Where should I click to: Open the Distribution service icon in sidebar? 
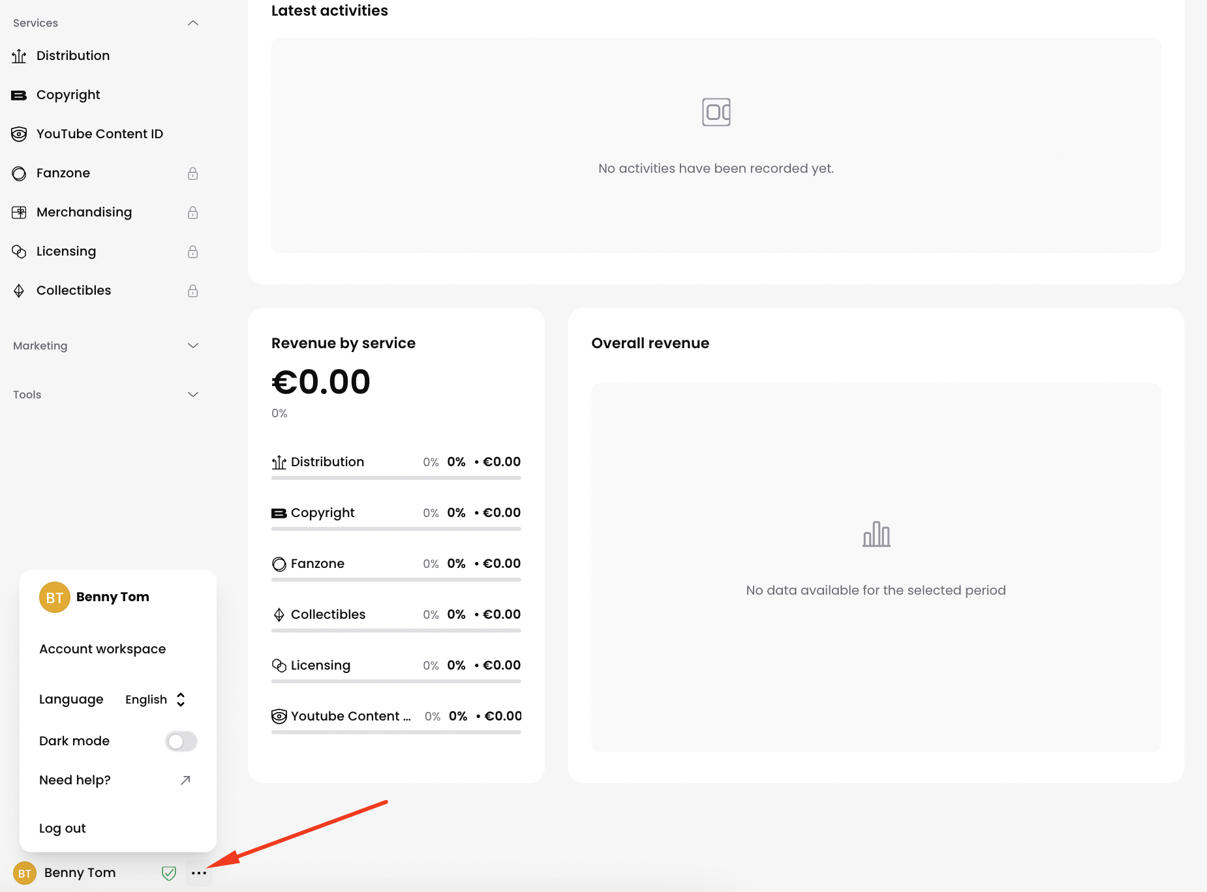(x=19, y=56)
